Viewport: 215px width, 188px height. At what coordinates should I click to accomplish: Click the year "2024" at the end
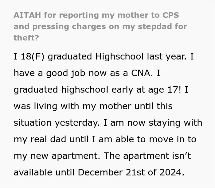click(170, 172)
